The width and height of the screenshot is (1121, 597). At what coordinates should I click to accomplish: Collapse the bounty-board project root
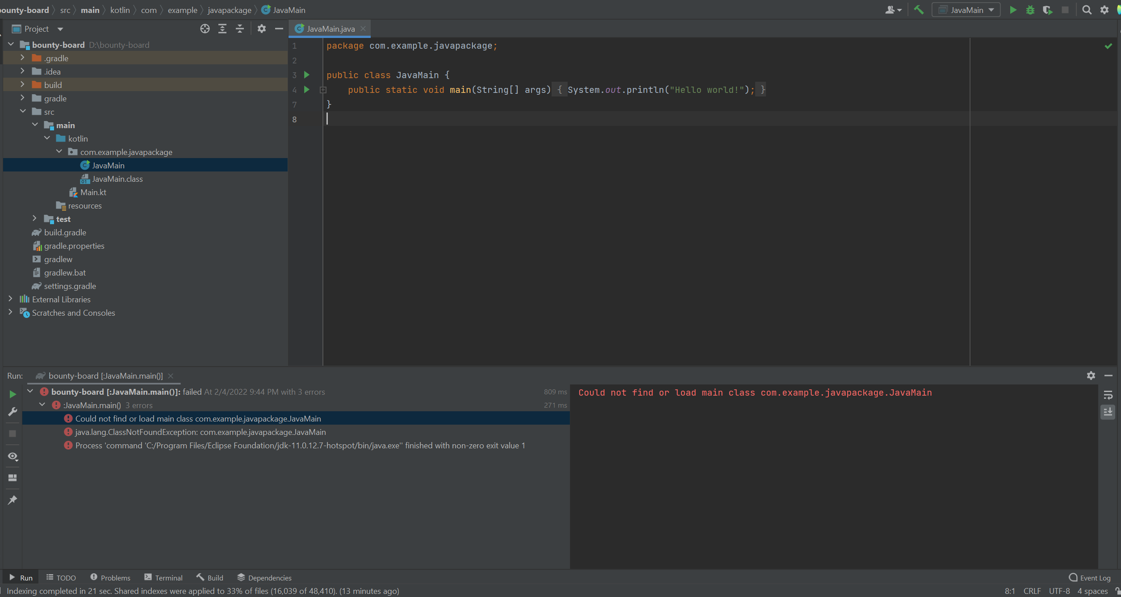[x=11, y=45]
